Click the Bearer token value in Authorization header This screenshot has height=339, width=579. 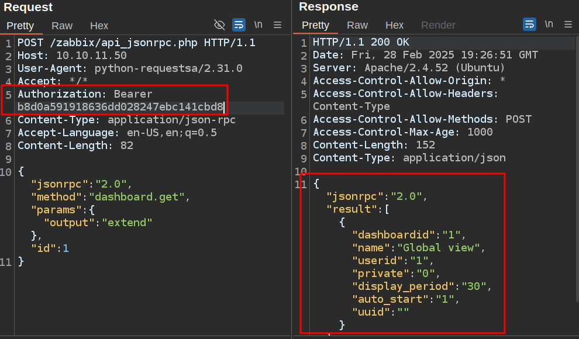tap(120, 107)
